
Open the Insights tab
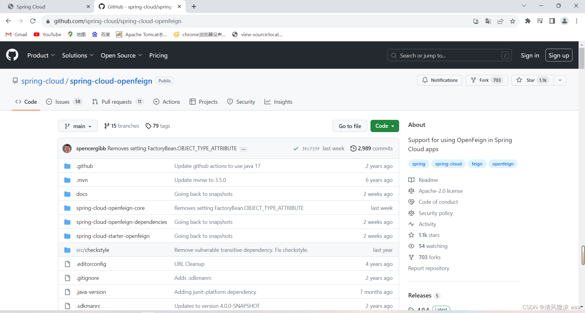[x=278, y=102]
